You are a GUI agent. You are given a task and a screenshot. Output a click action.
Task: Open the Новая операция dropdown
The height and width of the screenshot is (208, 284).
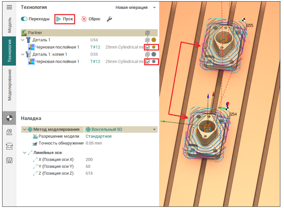tap(135, 7)
